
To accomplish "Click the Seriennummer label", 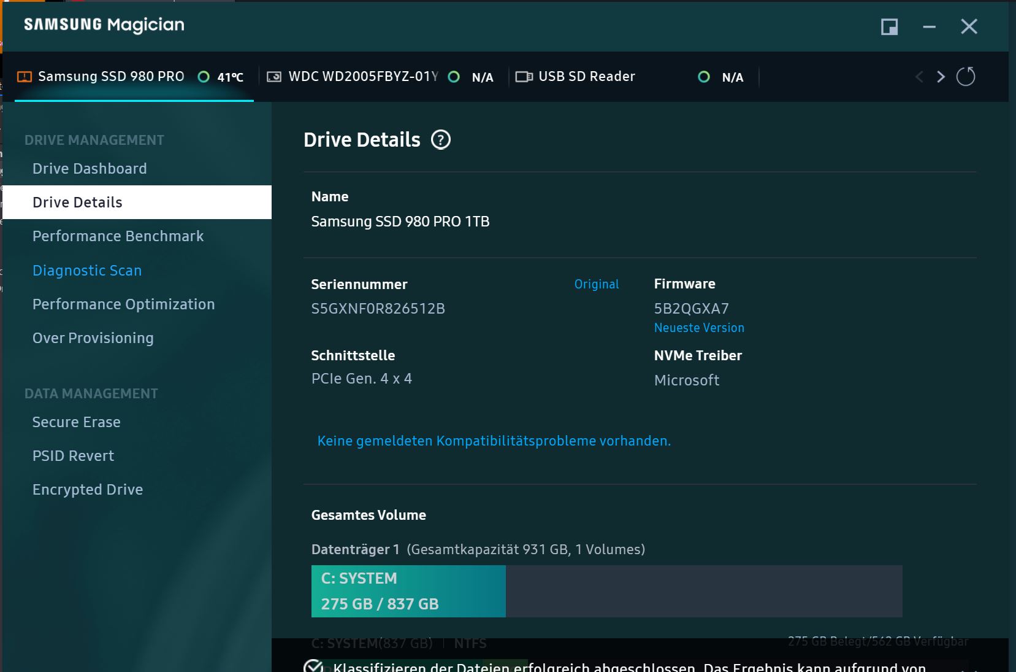I will coord(359,284).
